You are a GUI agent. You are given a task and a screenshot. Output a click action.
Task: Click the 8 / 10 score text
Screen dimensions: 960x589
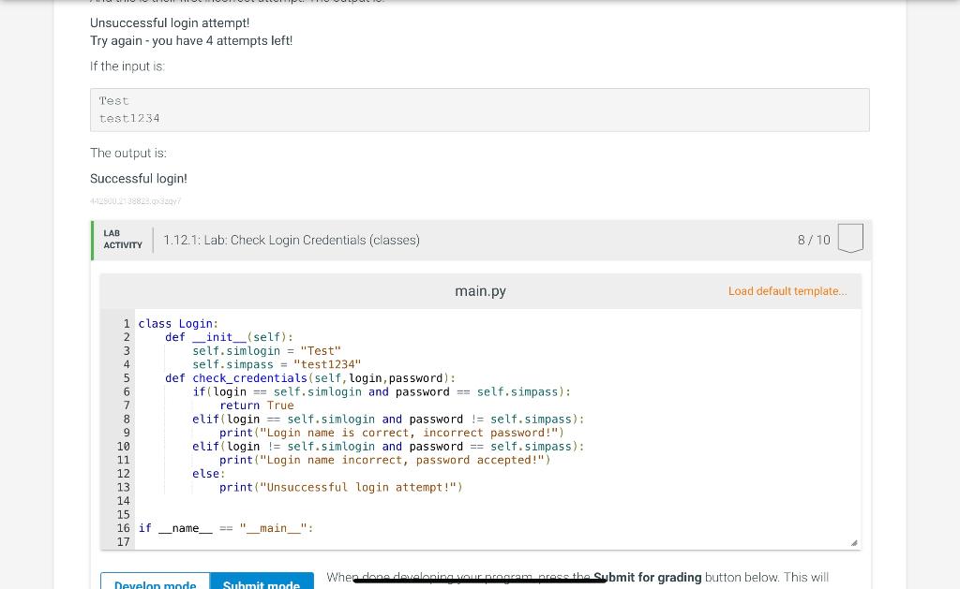814,240
